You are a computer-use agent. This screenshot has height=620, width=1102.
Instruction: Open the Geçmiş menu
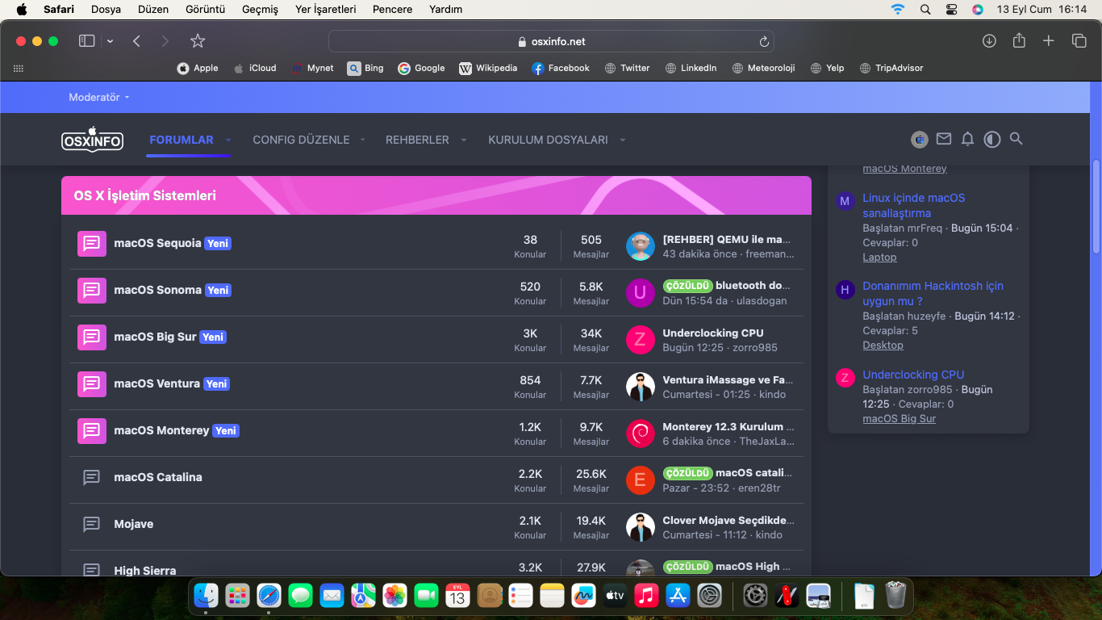260,10
